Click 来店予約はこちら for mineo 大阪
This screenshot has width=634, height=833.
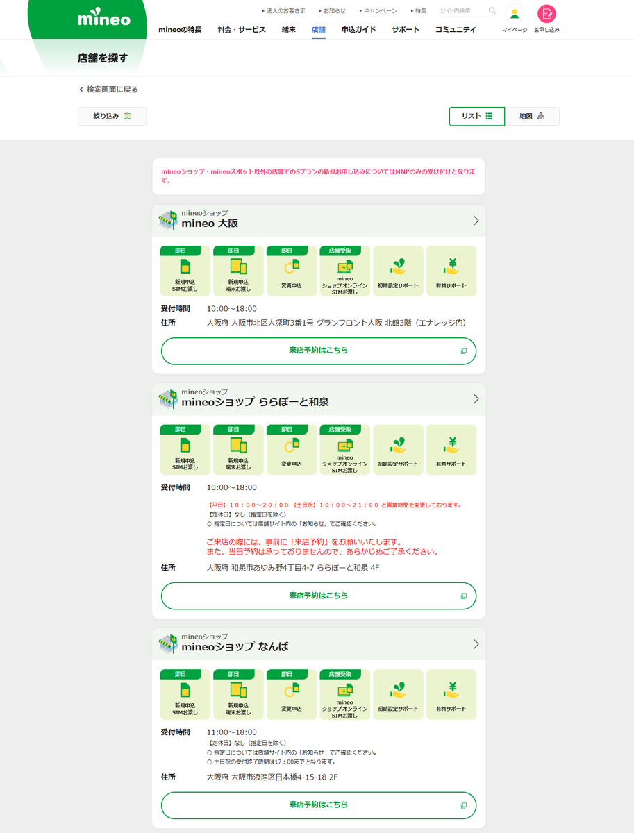point(319,351)
